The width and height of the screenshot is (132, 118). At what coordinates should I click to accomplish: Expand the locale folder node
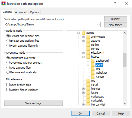pos(83,93)
